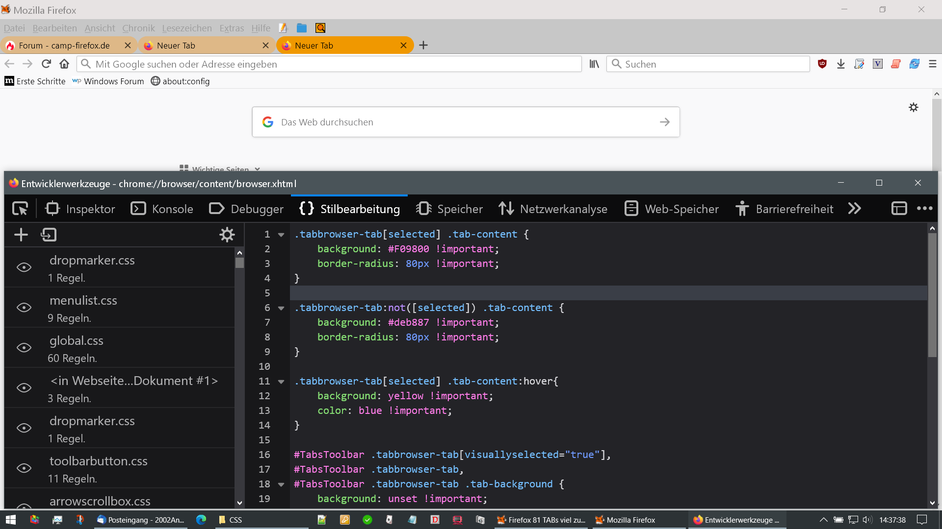Switch to the Konsole tab

click(x=162, y=209)
